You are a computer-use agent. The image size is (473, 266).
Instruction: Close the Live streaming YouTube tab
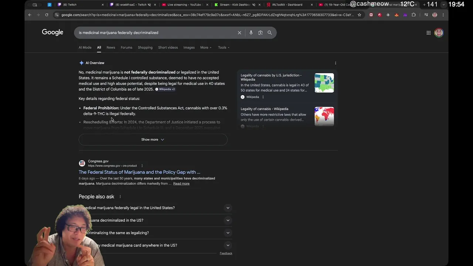pyautogui.click(x=207, y=5)
